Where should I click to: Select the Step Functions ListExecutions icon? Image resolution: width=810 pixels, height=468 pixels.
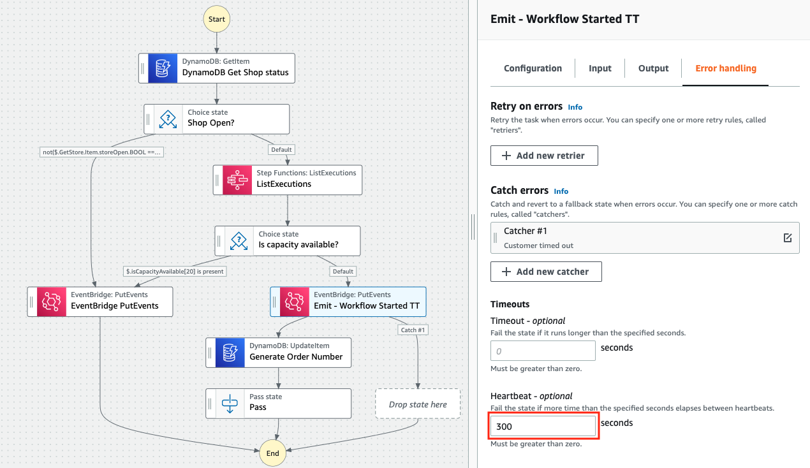(x=236, y=179)
